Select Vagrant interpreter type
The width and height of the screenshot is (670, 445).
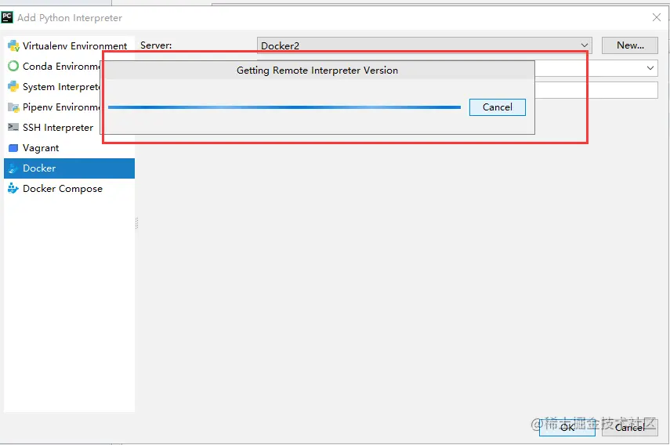click(69, 148)
